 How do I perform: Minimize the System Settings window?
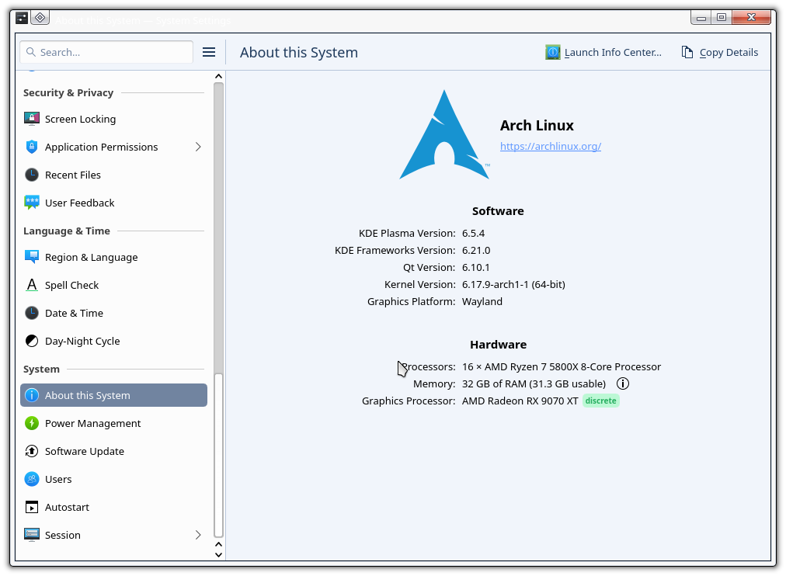701,18
